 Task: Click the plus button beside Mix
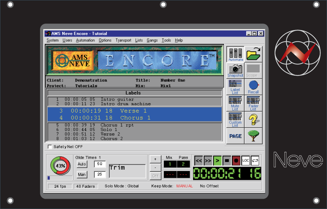[155, 159]
